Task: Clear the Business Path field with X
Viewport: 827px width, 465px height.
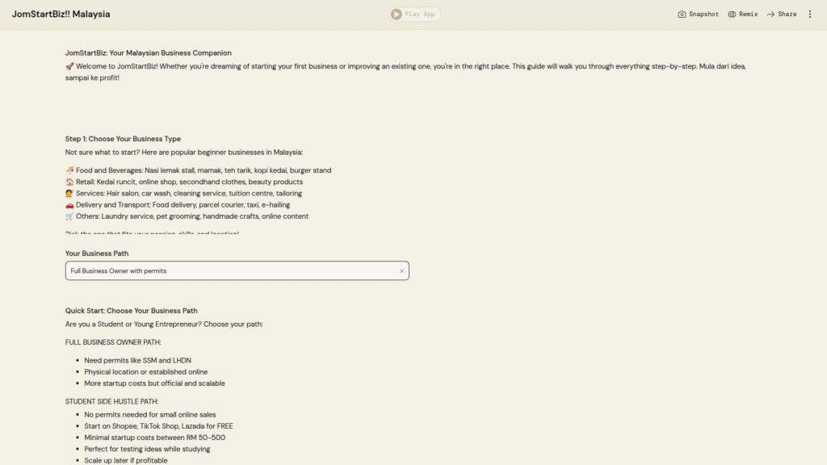Action: tap(401, 271)
